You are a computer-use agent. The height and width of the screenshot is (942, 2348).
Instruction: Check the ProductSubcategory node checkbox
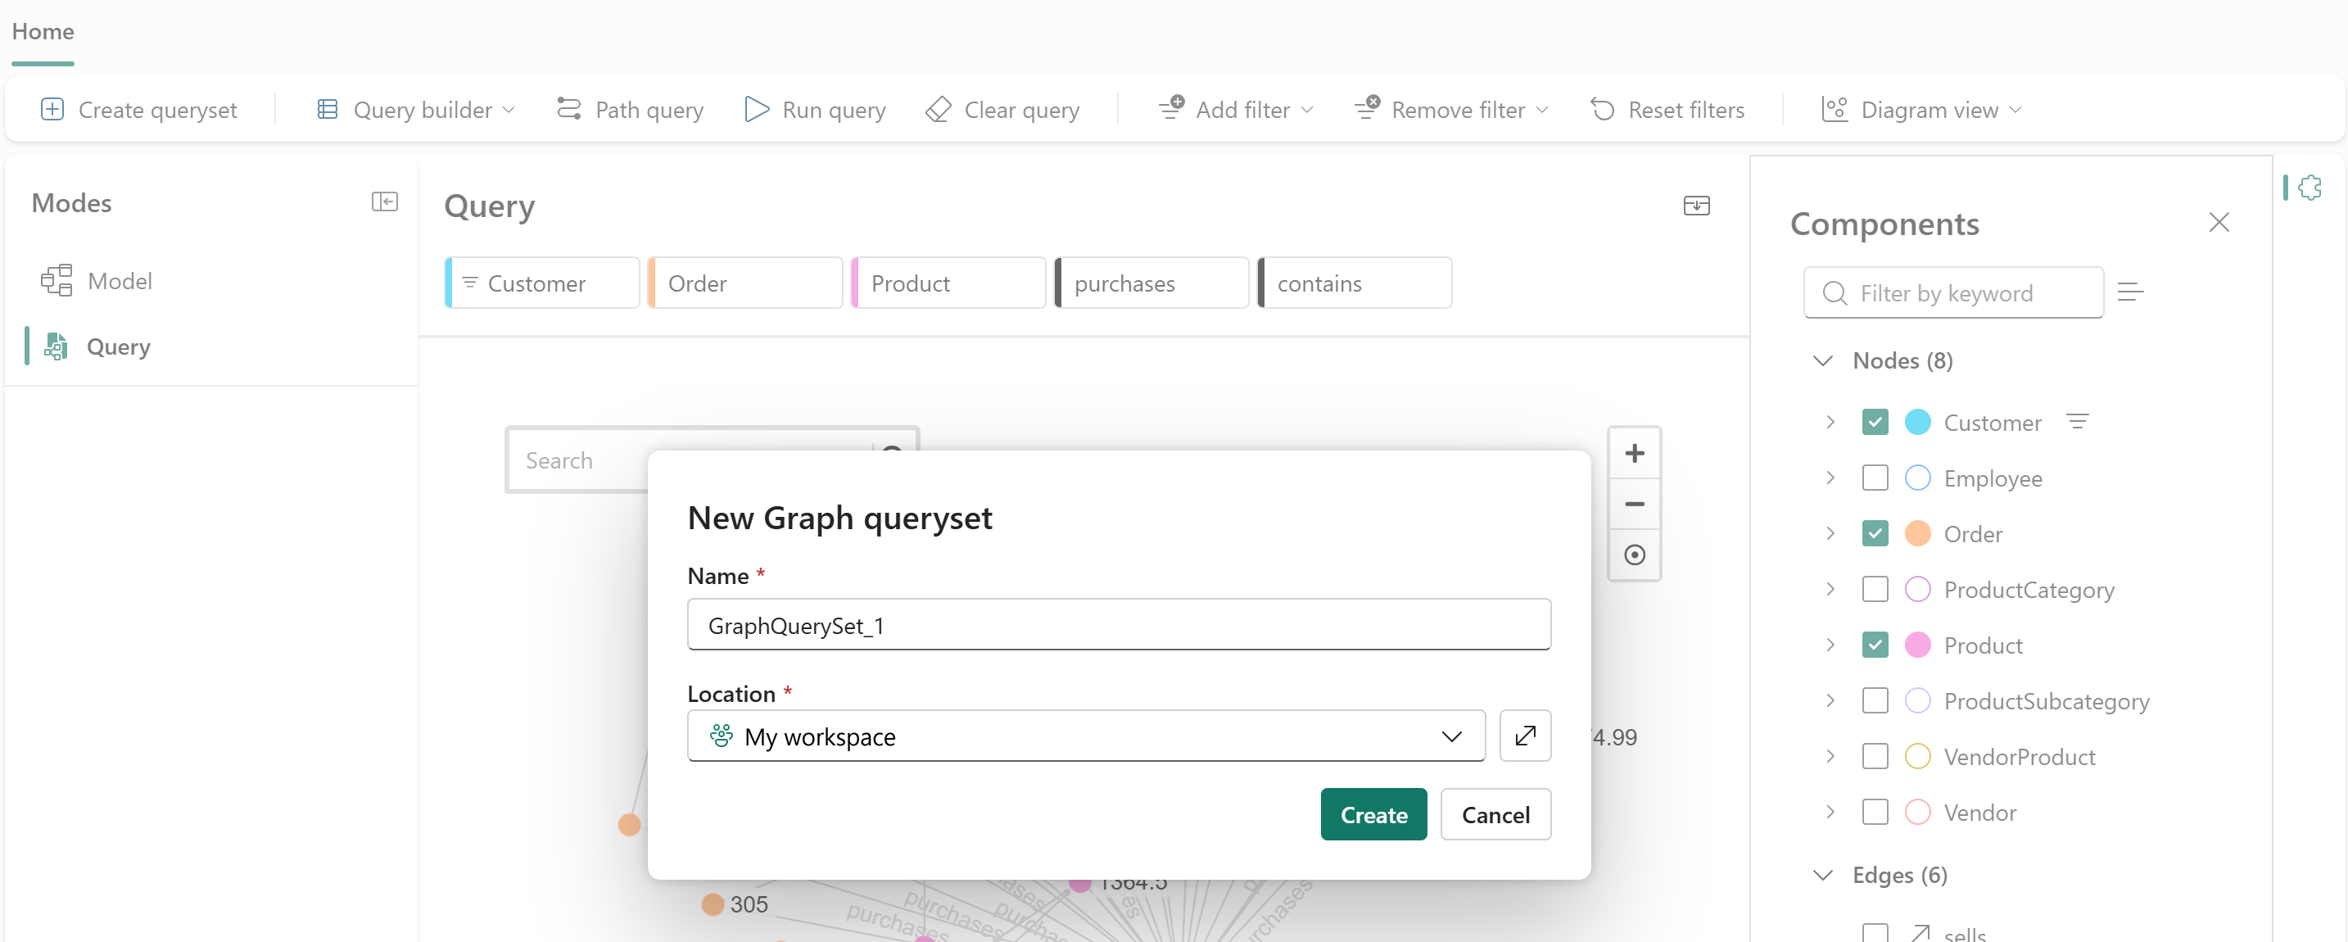pos(1874,700)
